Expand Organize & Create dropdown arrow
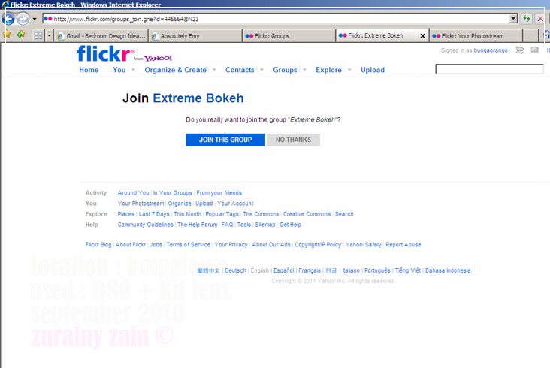Viewport: 550px width, 368px height. point(214,70)
